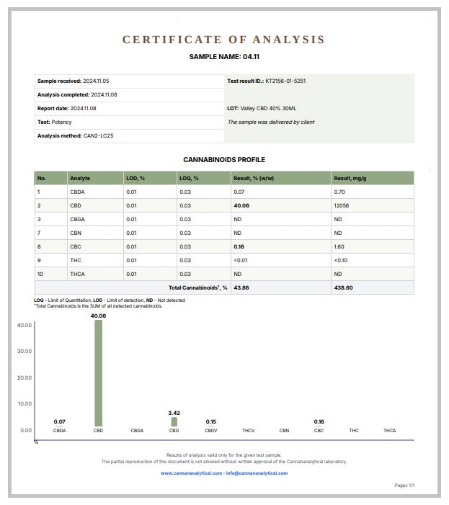Select the Sample Name: 04.11 heading
The height and width of the screenshot is (505, 449).
223,56
